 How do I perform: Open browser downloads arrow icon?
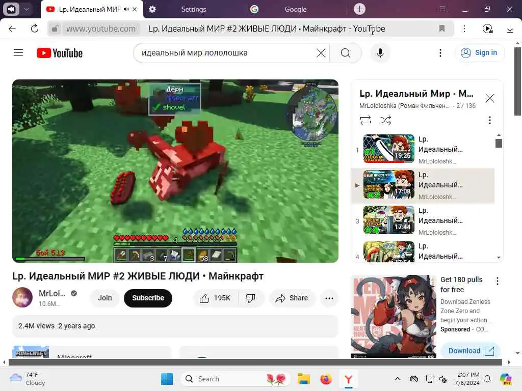pos(510,29)
